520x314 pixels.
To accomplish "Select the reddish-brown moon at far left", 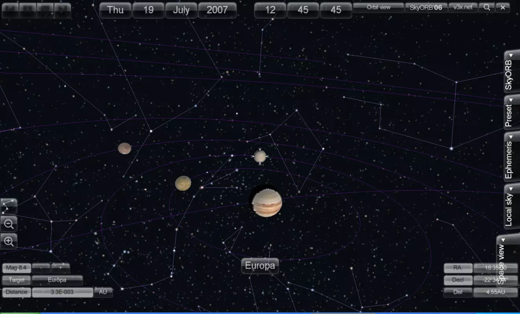I will point(124,148).
